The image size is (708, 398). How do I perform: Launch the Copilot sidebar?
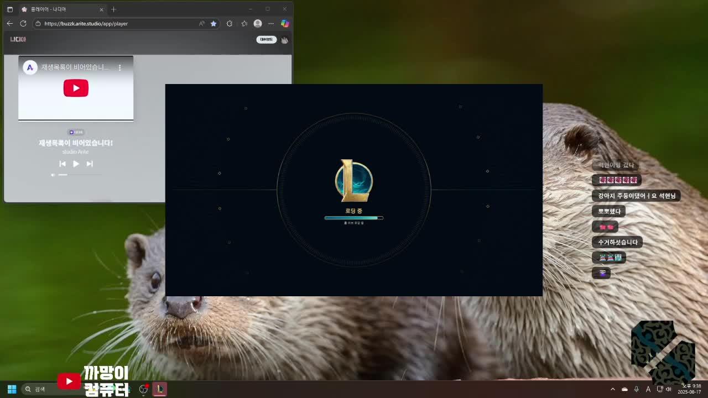coord(285,24)
